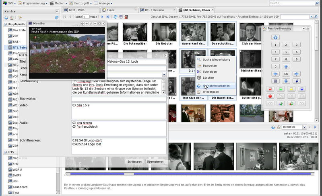Collapse the Hauptsender channel group
Screen dimensions: 322x196
pyautogui.click(x=5, y=24)
